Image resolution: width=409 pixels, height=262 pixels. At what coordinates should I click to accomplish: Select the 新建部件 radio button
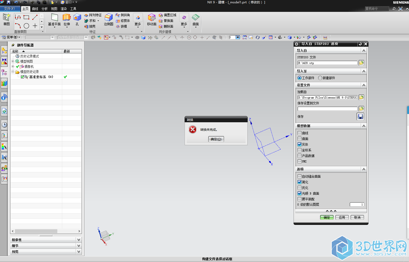coord(320,78)
